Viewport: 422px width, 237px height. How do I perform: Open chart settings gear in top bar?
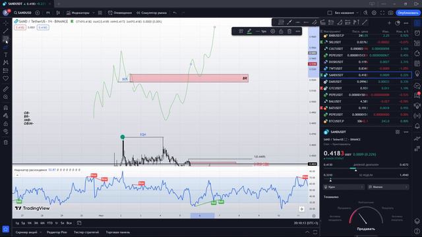pos(374,13)
